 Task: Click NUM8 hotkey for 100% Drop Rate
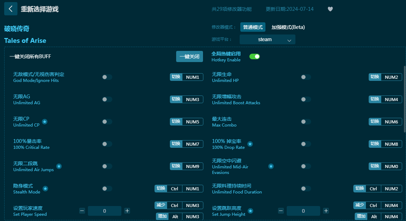pos(391,144)
